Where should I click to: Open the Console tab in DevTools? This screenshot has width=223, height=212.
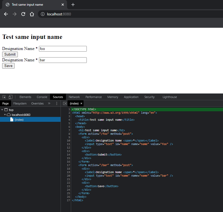click(x=42, y=97)
